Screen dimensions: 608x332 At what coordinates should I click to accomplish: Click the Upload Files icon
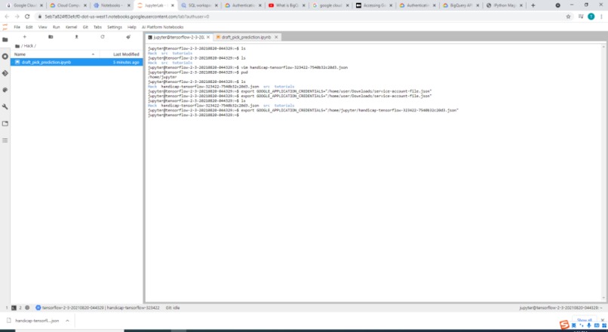76,37
